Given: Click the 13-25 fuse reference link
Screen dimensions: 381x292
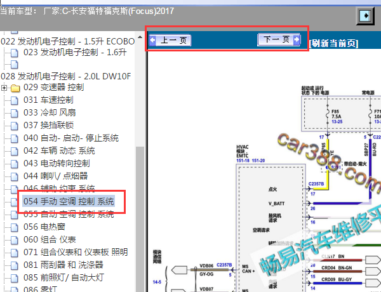Looking at the screenshot, I should 337,121.
